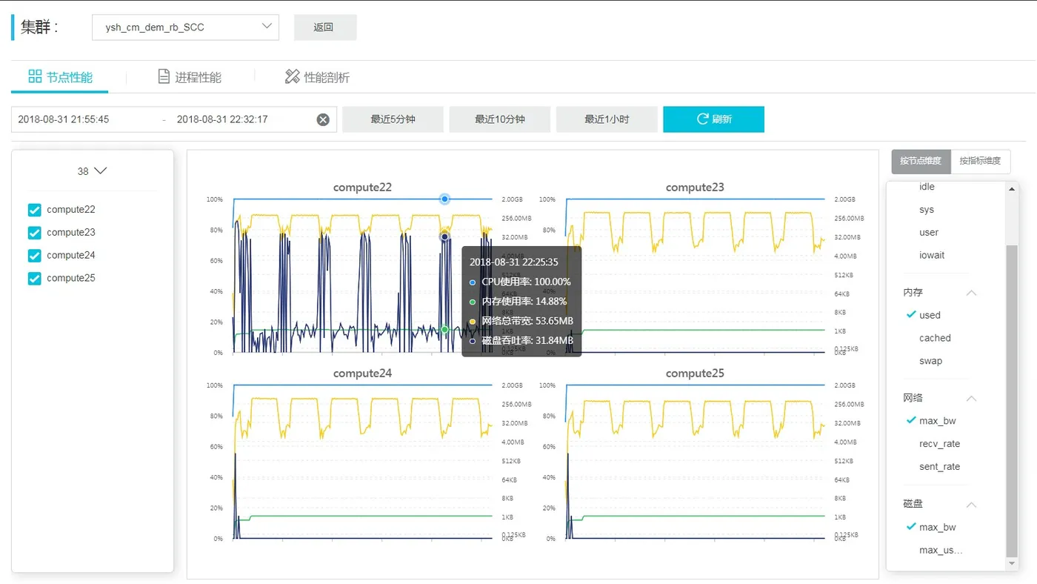Switch to the 节点性能 tab

click(60, 77)
